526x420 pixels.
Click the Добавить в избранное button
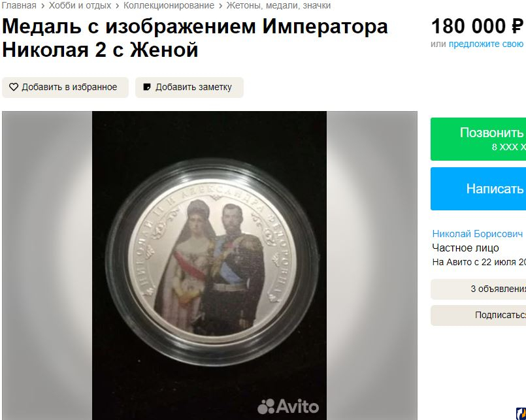coord(65,88)
